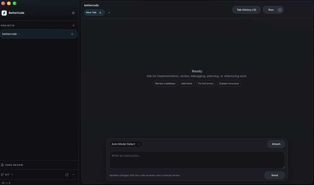Open BetterCode app settings via the gear icon
The width and height of the screenshot is (314, 185).
73,13
